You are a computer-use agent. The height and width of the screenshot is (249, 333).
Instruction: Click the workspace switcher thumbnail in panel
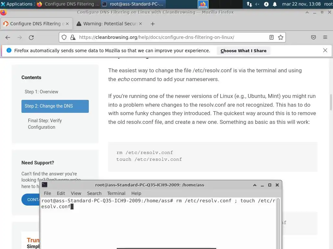[203, 4]
